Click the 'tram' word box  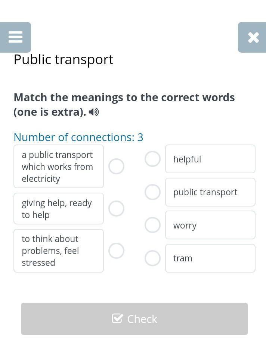(210, 258)
